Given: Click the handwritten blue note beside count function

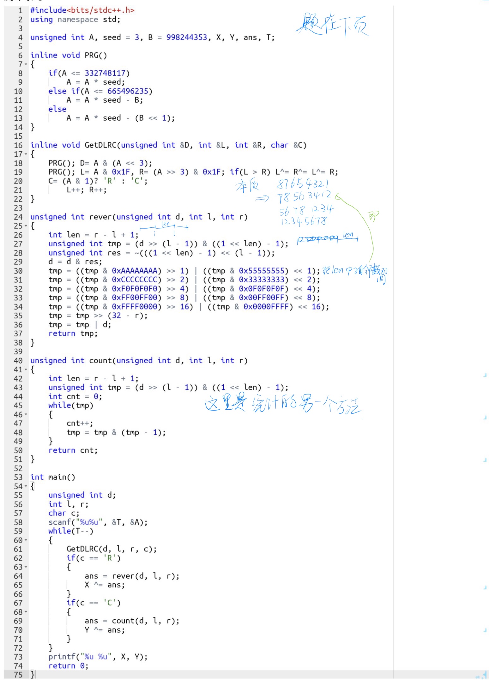Looking at the screenshot, I should [282, 405].
